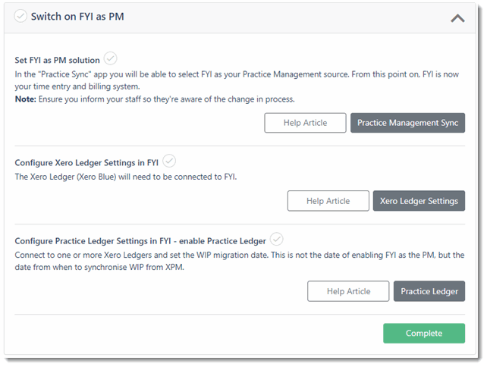The height and width of the screenshot is (367, 487).
Task: Open the Practice Ledger button
Action: point(429,291)
